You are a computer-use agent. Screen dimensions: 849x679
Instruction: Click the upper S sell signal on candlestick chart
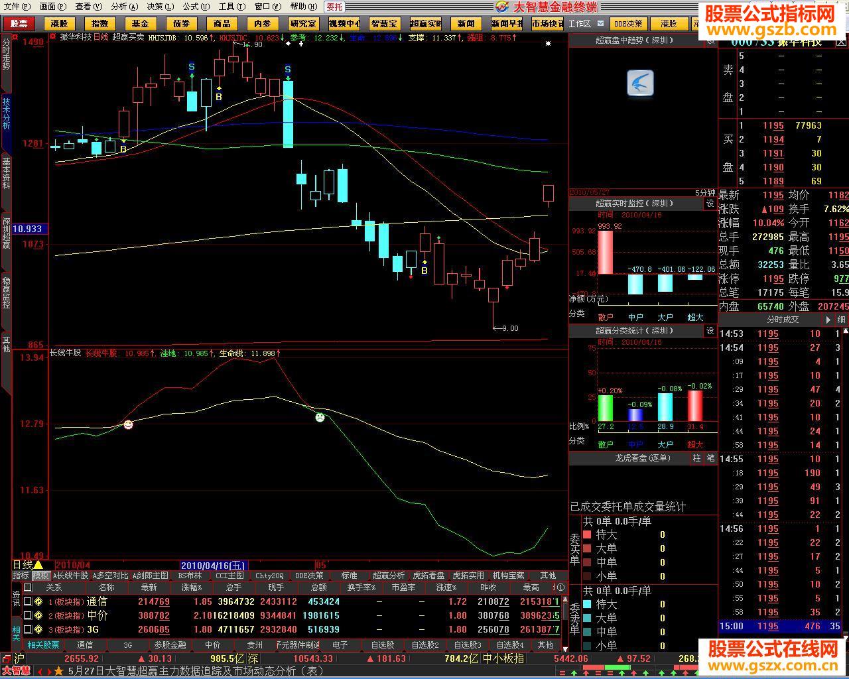pyautogui.click(x=192, y=67)
